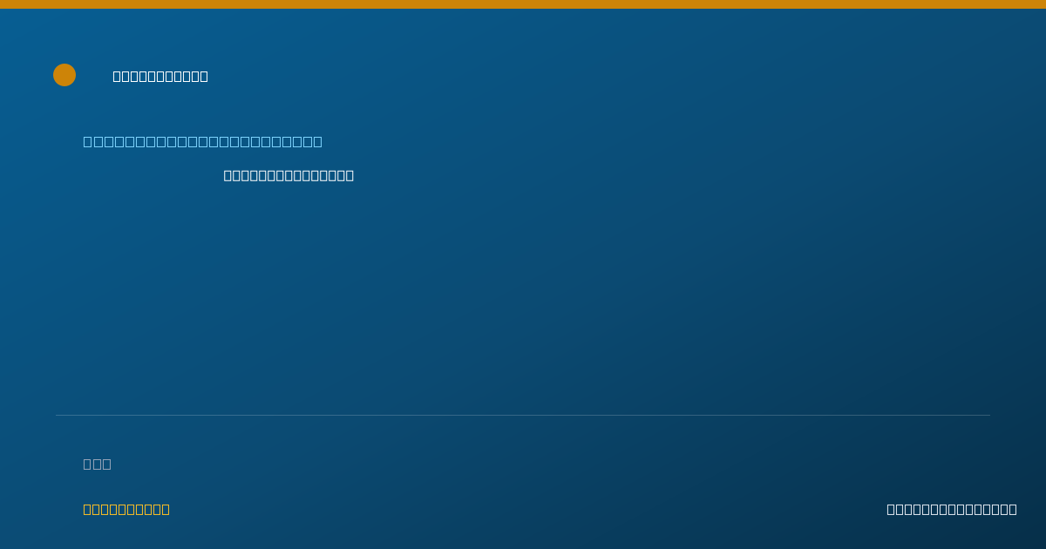Click the white footer text at bottom right
The width and height of the screenshot is (1046, 549).
952,509
